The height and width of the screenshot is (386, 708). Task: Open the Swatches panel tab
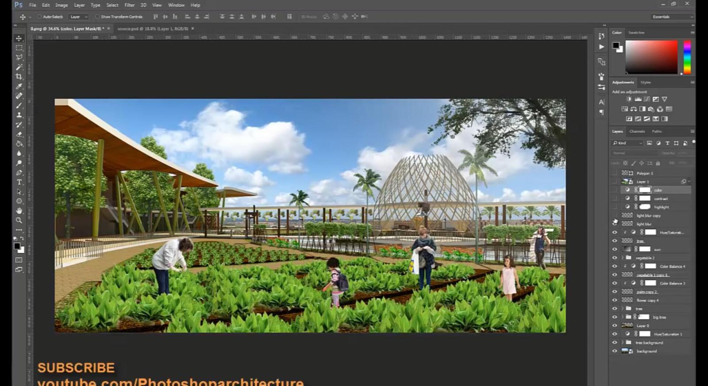(x=636, y=33)
